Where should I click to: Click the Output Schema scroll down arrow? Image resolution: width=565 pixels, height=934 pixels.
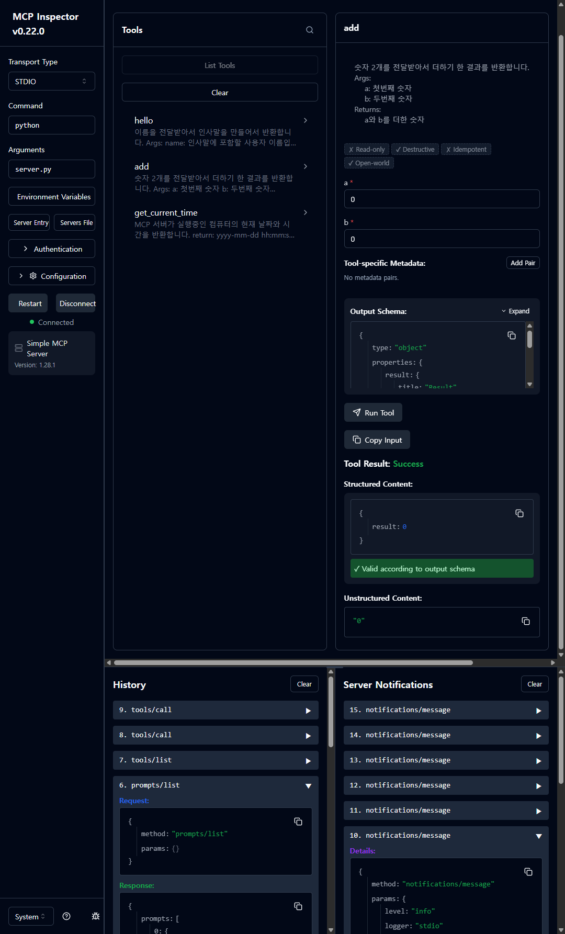529,384
